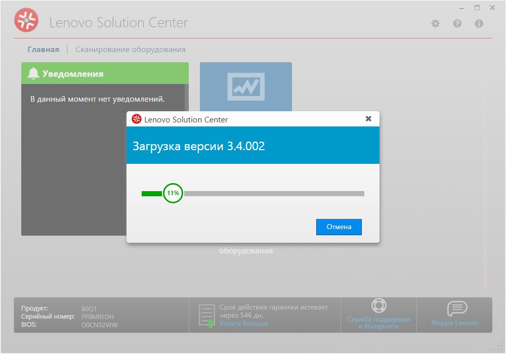The width and height of the screenshot is (506, 354).
Task: Click the product value 80Q1
Action: point(89,308)
